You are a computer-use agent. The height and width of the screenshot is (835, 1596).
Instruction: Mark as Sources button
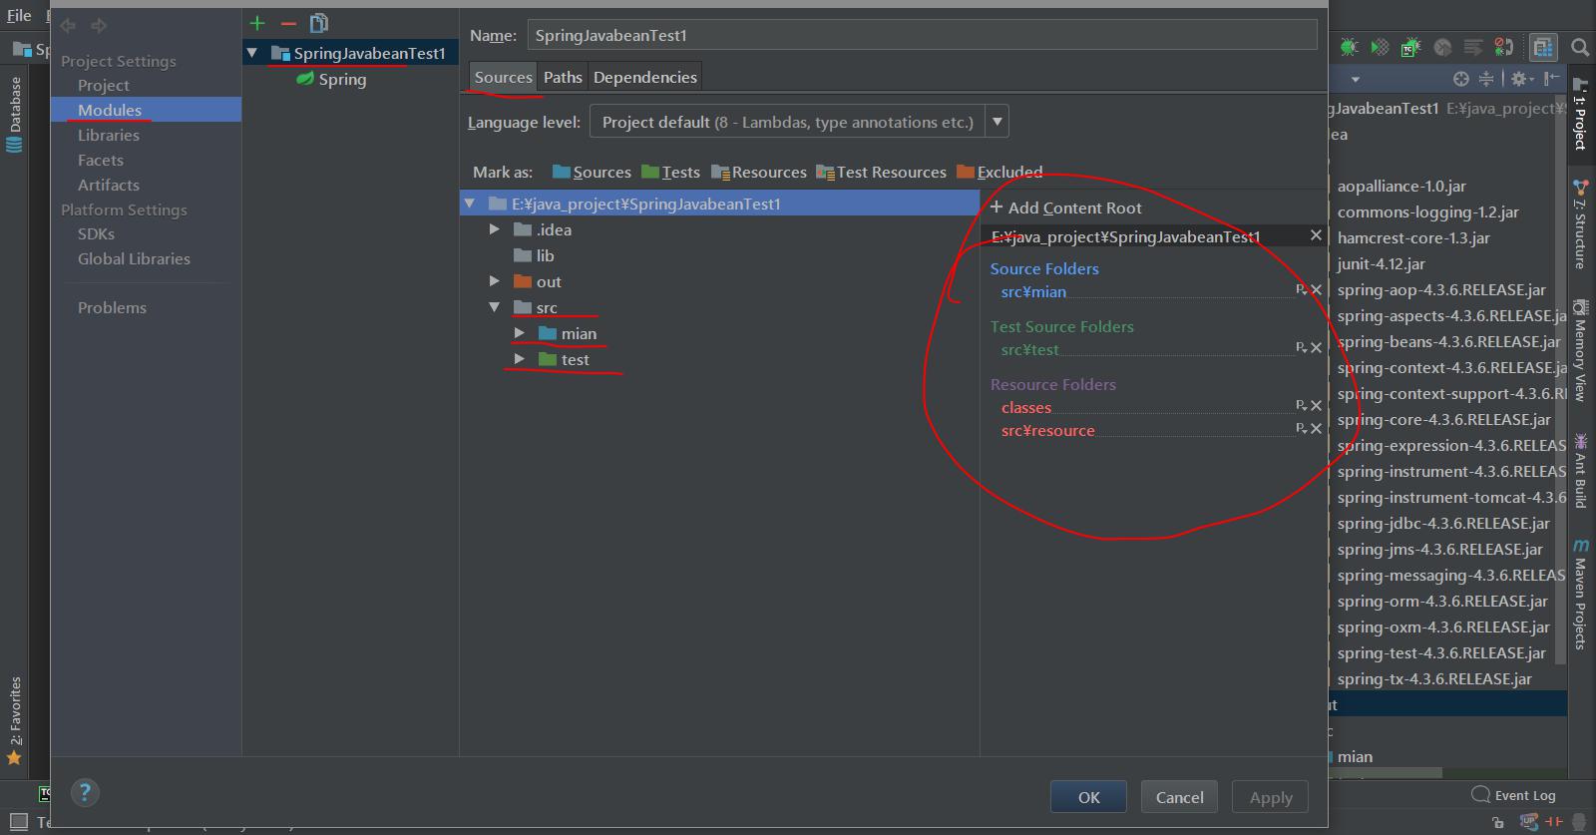(x=592, y=172)
